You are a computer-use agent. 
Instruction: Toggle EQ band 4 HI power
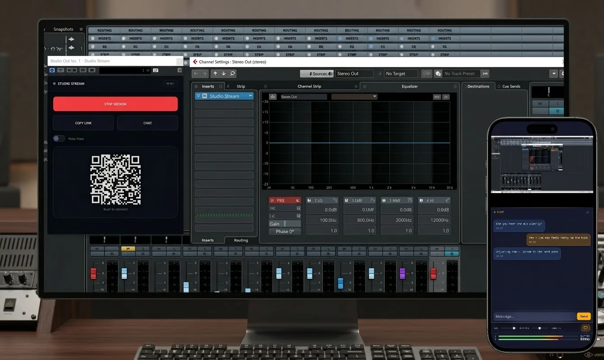(422, 200)
